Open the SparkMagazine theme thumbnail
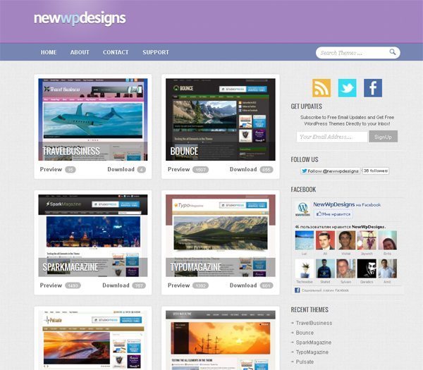 coord(93,235)
